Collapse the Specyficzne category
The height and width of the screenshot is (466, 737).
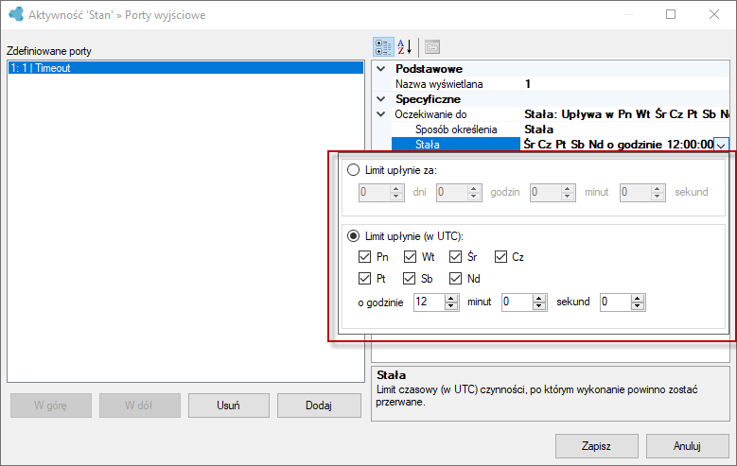point(381,98)
